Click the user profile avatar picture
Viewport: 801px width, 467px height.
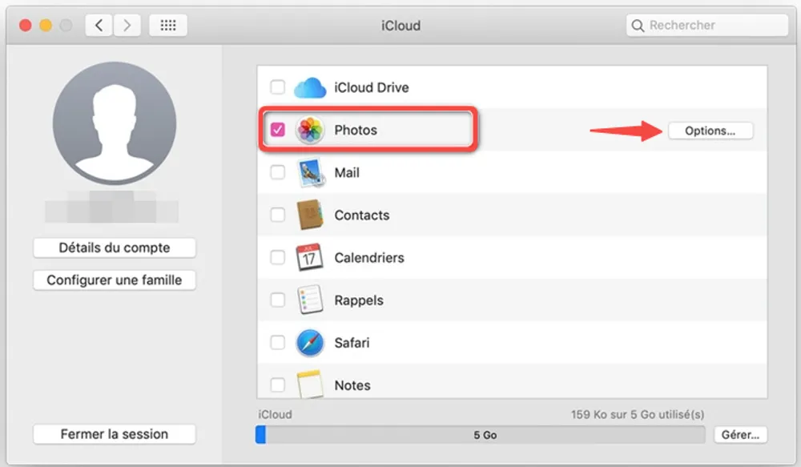click(115, 123)
